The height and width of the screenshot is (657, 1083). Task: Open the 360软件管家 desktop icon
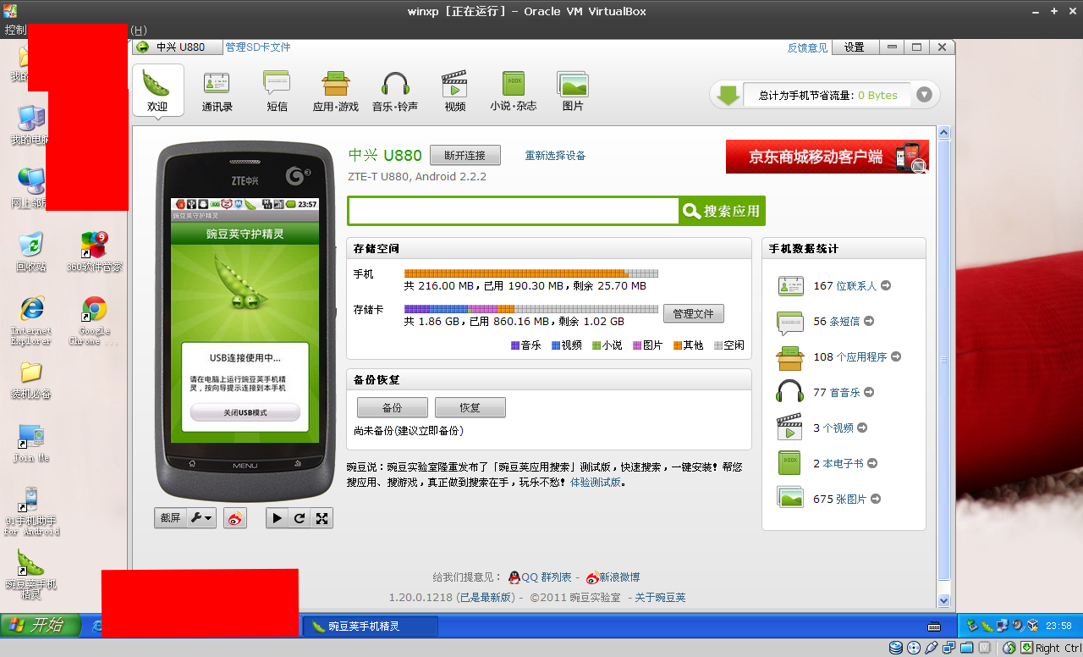coord(95,252)
